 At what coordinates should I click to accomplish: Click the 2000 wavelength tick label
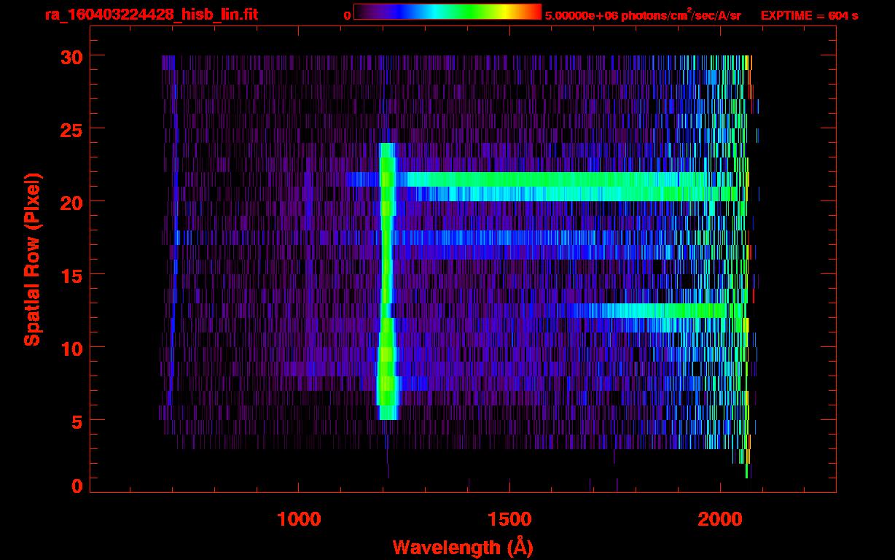[720, 519]
